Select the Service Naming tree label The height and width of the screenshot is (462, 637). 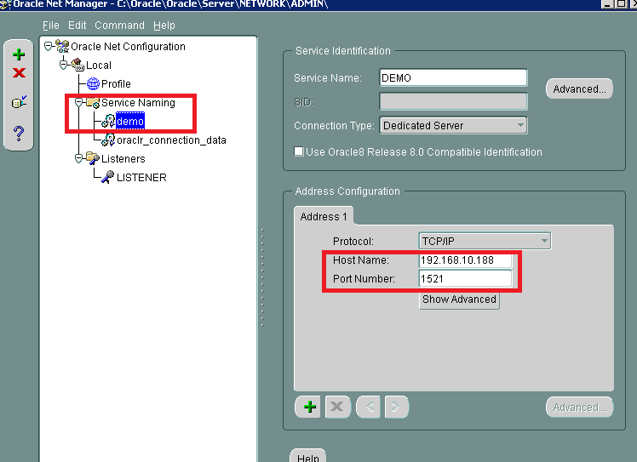point(138,103)
